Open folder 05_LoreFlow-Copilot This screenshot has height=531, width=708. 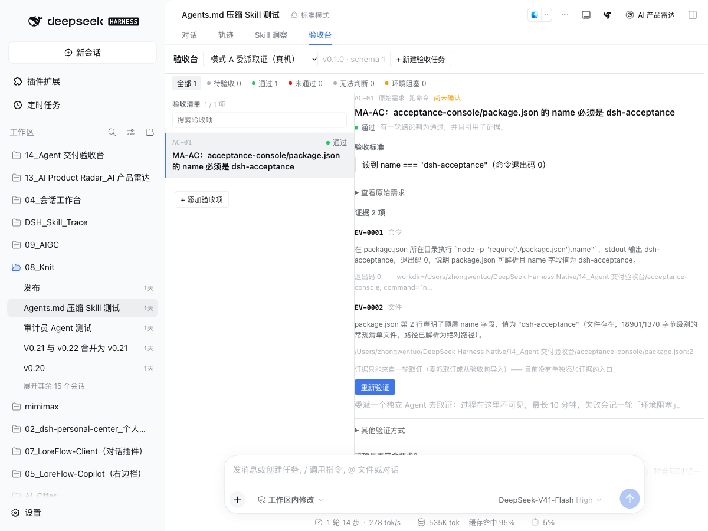point(83,474)
